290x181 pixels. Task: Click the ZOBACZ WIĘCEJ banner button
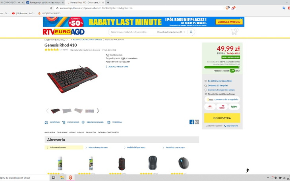[x=229, y=22]
